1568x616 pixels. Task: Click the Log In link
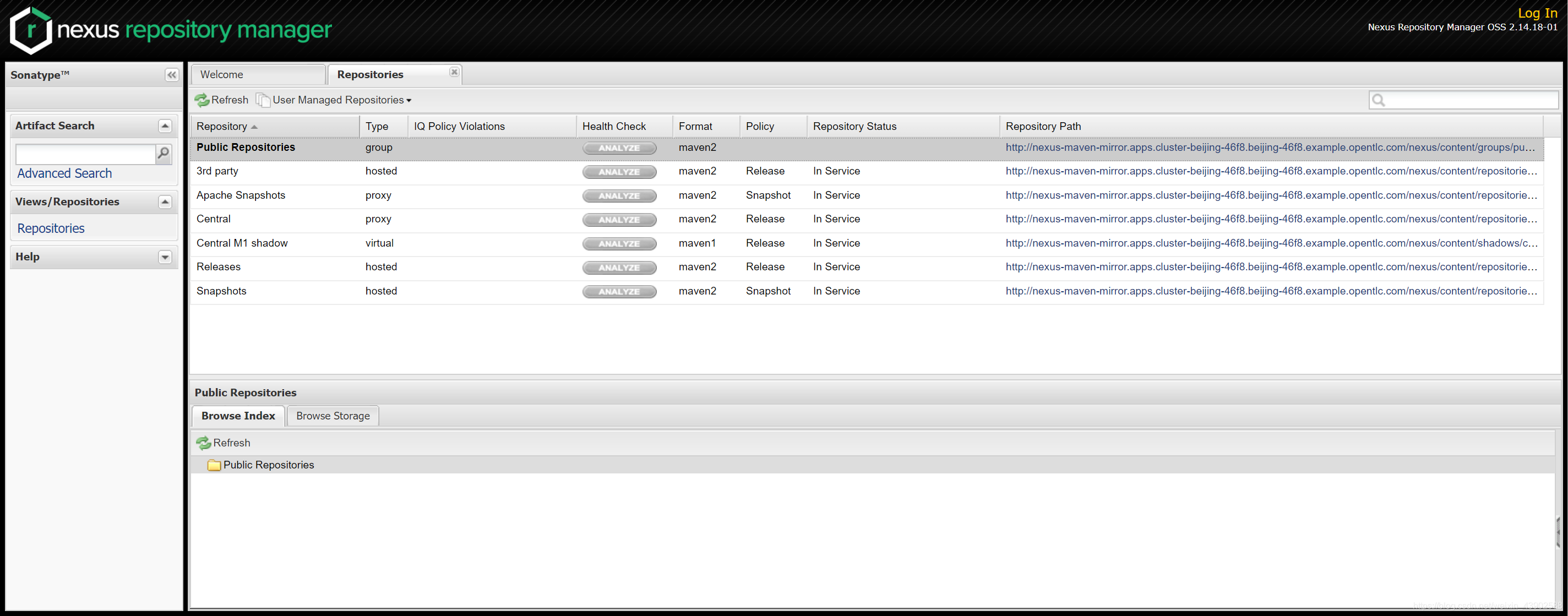coord(1537,13)
